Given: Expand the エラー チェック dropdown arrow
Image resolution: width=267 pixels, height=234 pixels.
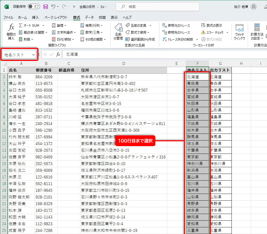Looking at the screenshot, I should [227, 32].
